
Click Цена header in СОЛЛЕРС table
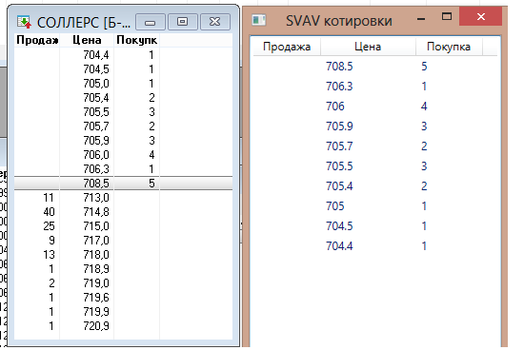pyautogui.click(x=87, y=40)
